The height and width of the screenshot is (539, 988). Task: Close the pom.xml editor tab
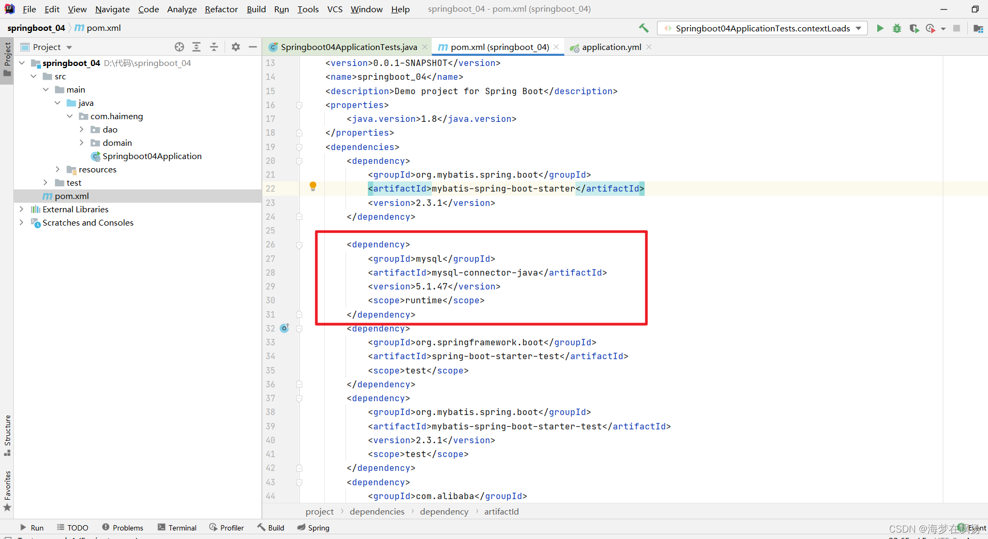click(556, 47)
